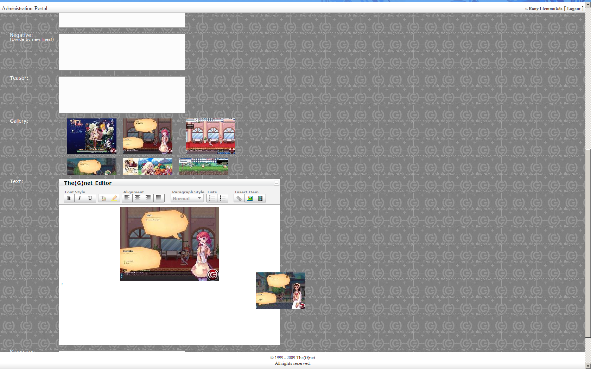This screenshot has width=591, height=369.
Task: Collapse The(G)net-Editor panel
Action: tap(276, 183)
